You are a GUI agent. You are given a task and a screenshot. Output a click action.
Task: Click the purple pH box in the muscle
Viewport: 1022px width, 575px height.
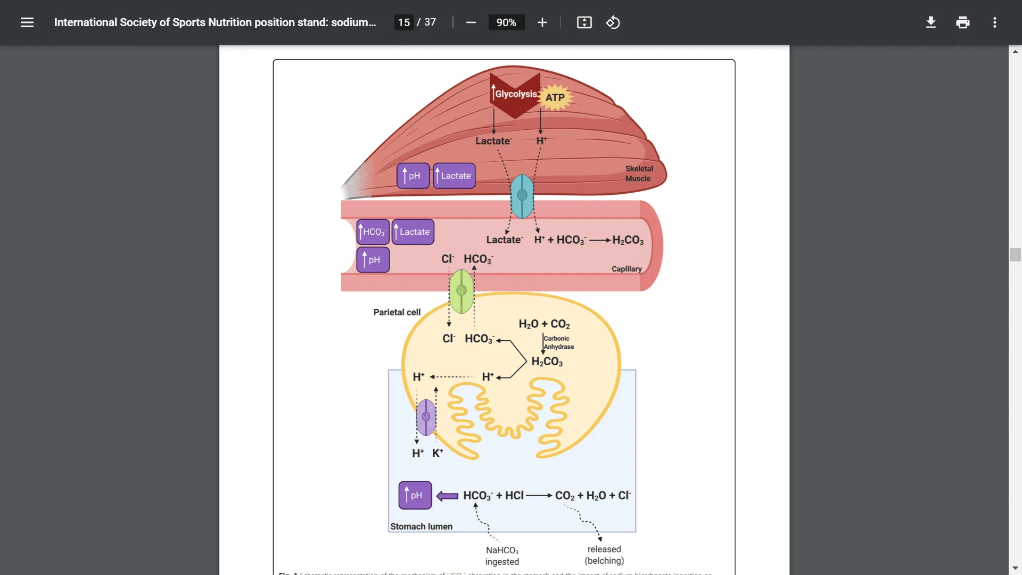(413, 176)
